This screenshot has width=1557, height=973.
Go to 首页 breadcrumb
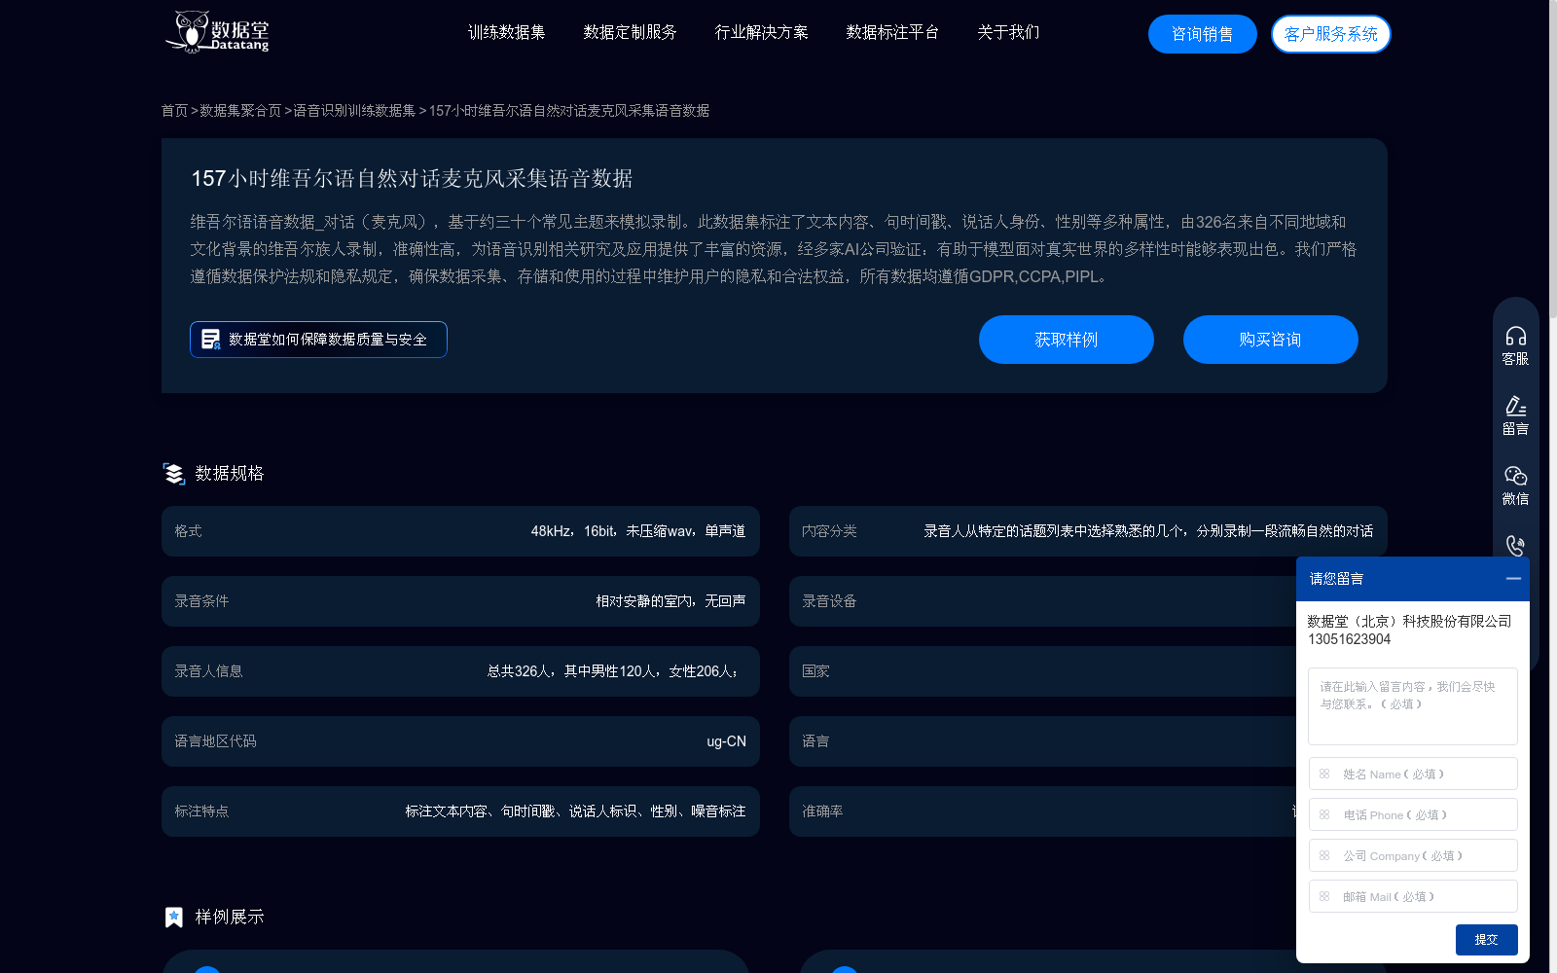pos(174,111)
